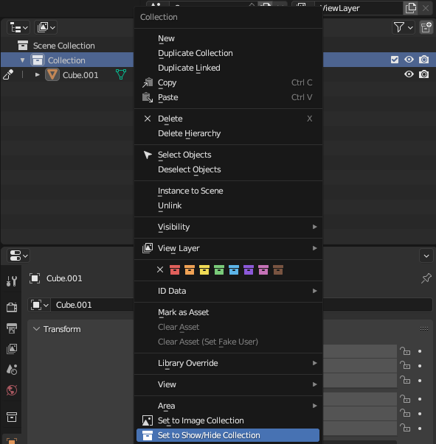This screenshot has width=436, height=444.
Task: Toggle the Collection exclude checkbox
Action: [395, 60]
